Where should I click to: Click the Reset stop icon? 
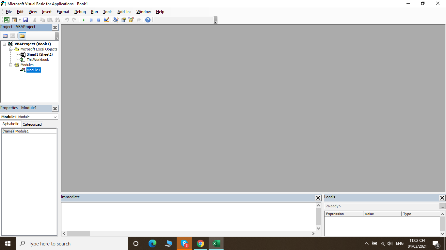coord(99,20)
